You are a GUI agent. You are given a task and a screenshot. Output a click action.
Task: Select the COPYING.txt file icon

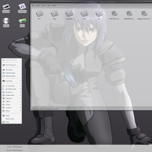click(x=114, y=15)
